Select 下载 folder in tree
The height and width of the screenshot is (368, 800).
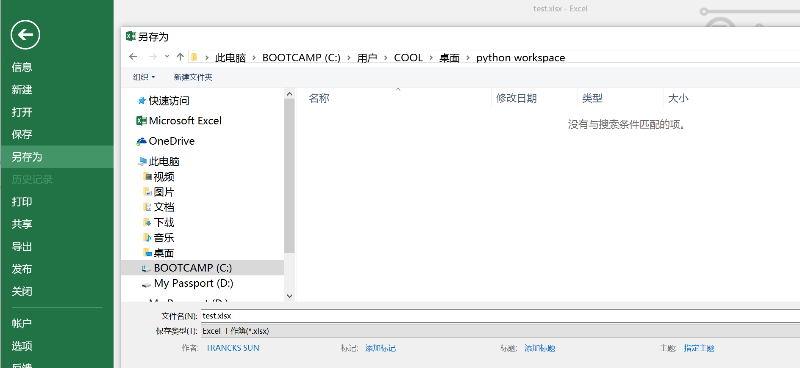(164, 222)
